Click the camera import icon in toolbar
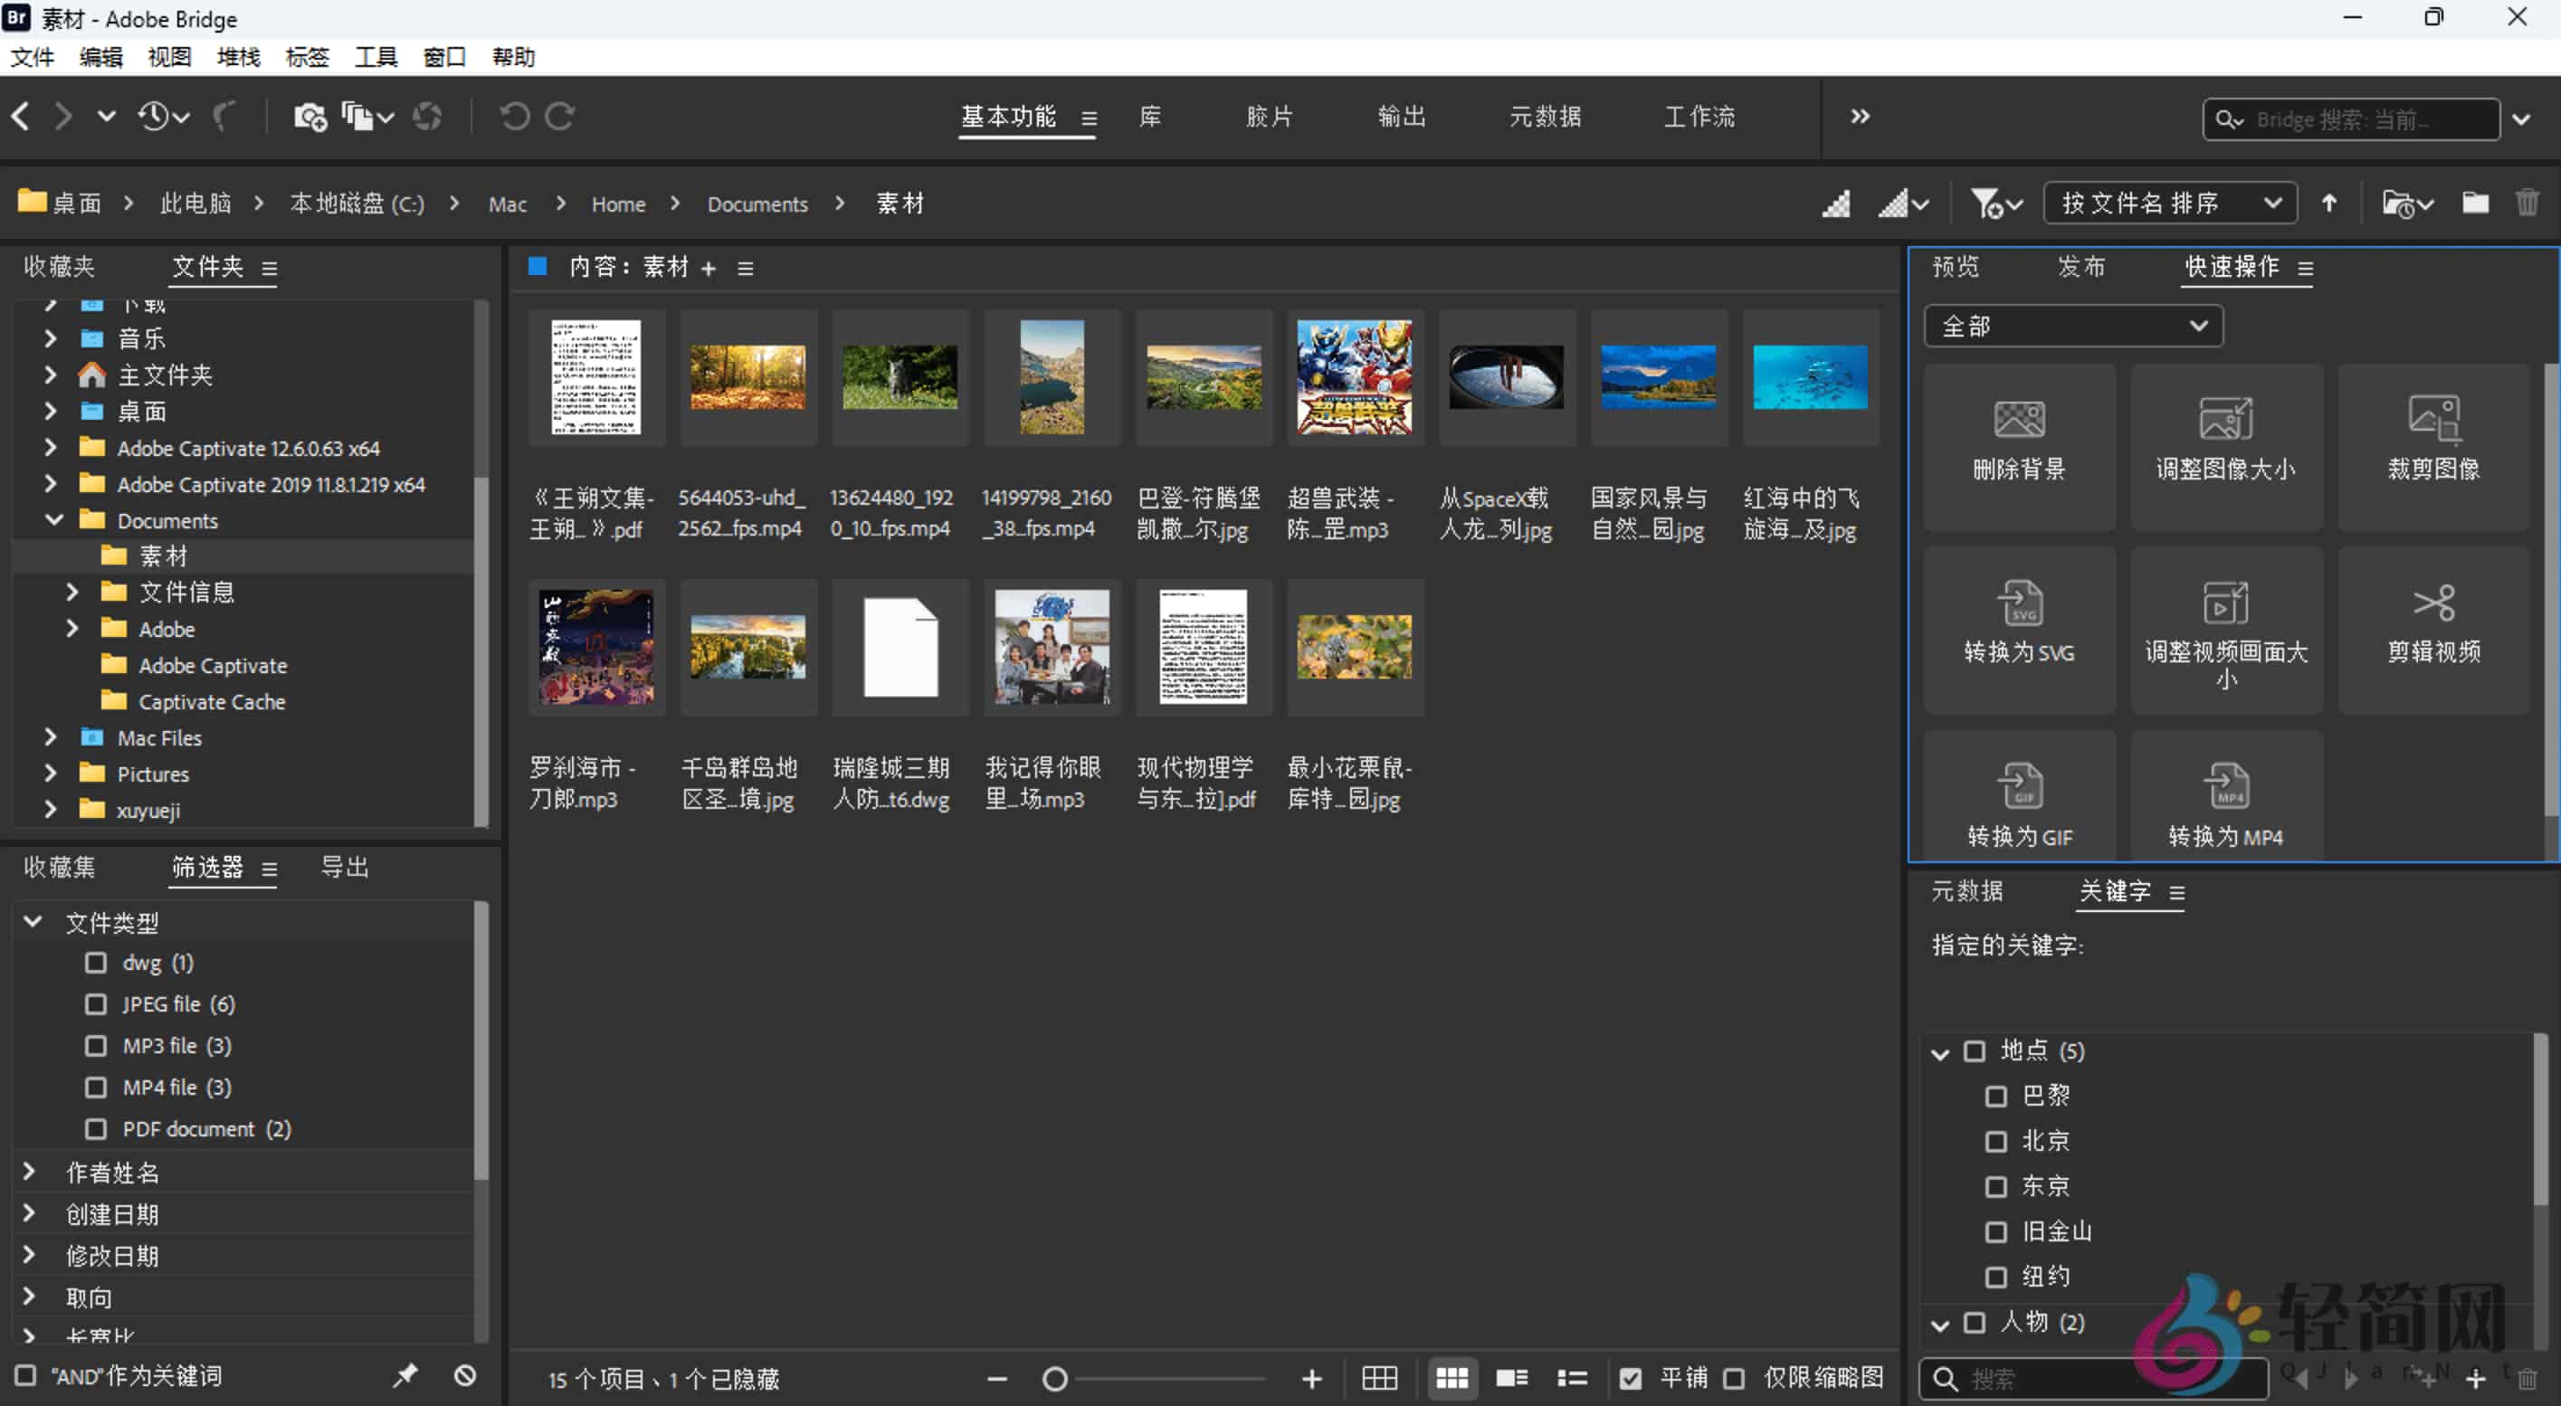The height and width of the screenshot is (1406, 2561). click(x=310, y=116)
